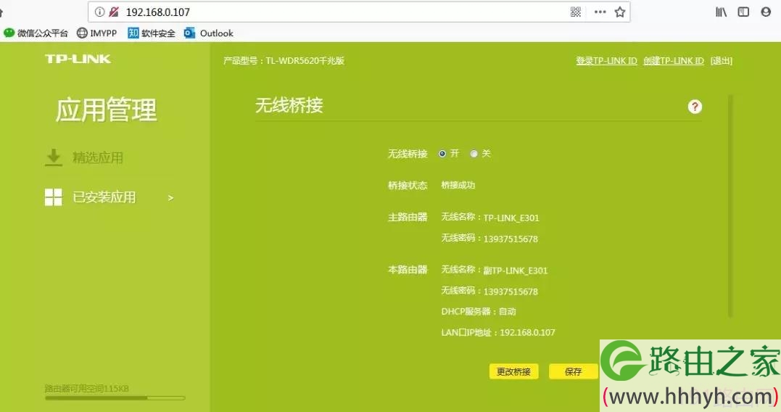Image resolution: width=781 pixels, height=412 pixels.
Task: Open the 软件安全 bookmark
Action: (x=152, y=33)
